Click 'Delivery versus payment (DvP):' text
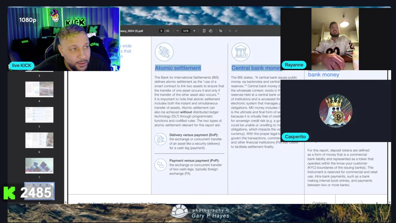 click(194, 135)
